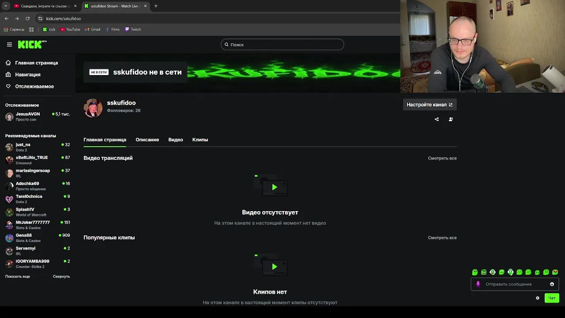Click sskufidoo profile avatar

pos(93,108)
